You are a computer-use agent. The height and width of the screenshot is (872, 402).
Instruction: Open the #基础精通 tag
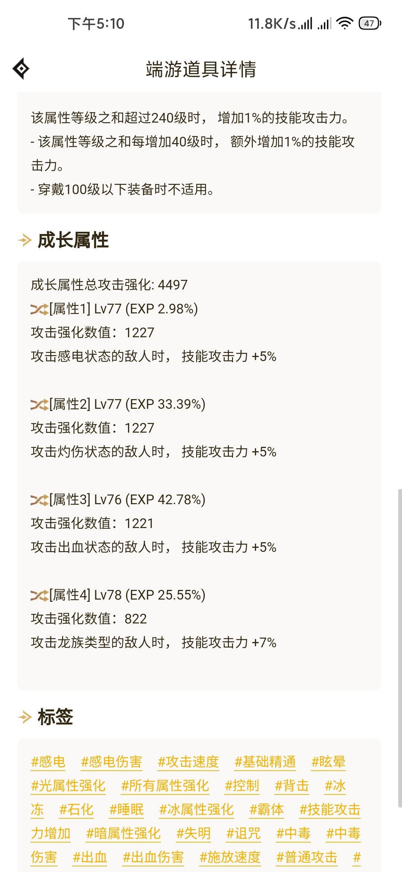point(265,762)
